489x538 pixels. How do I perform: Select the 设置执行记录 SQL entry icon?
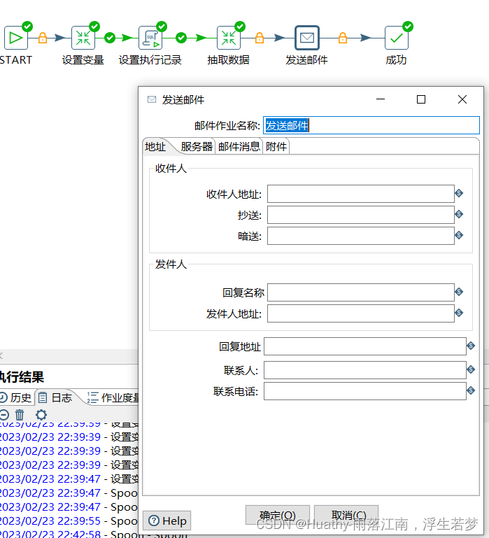tap(150, 38)
